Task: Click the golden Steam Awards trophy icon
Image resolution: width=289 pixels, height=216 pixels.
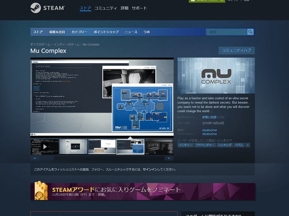Action: tap(41, 191)
